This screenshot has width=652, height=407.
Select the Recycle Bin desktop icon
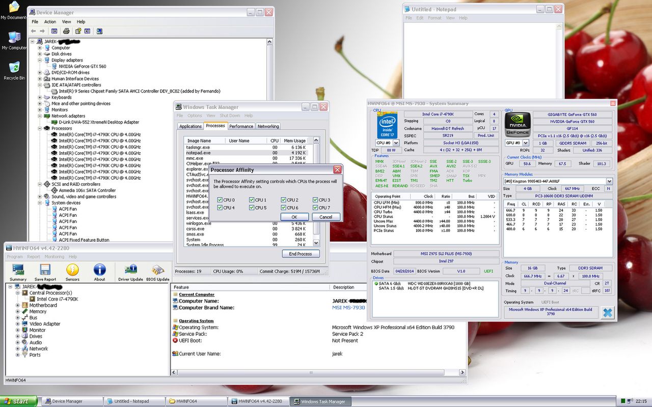[x=14, y=71]
